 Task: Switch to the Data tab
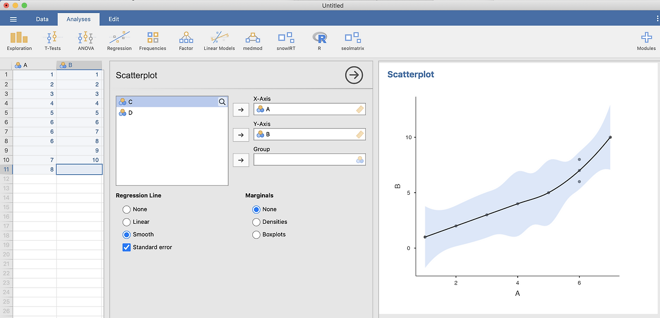[42, 19]
